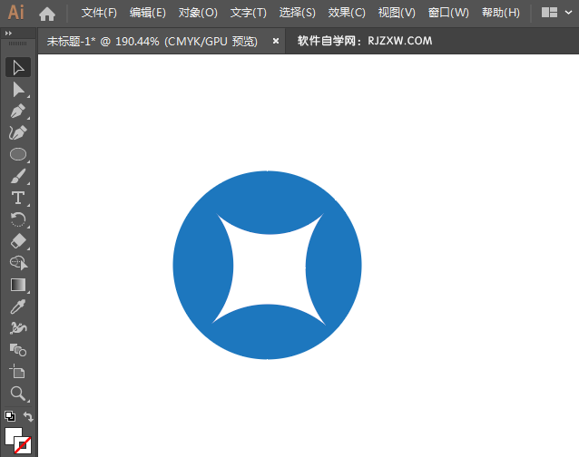Select the Eyedropper tool
This screenshot has height=457, width=579.
click(18, 306)
